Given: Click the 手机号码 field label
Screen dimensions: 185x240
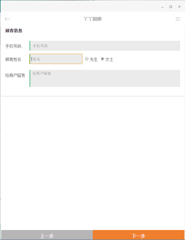Looking at the screenshot, I should pos(13,46).
